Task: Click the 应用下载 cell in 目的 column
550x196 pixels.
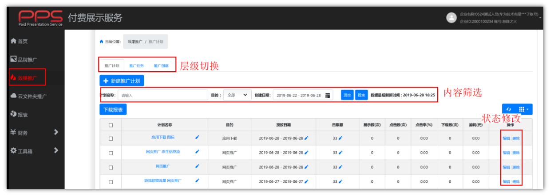Action: (229, 138)
